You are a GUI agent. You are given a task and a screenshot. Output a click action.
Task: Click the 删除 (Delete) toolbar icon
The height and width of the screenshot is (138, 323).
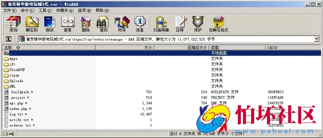86,24
